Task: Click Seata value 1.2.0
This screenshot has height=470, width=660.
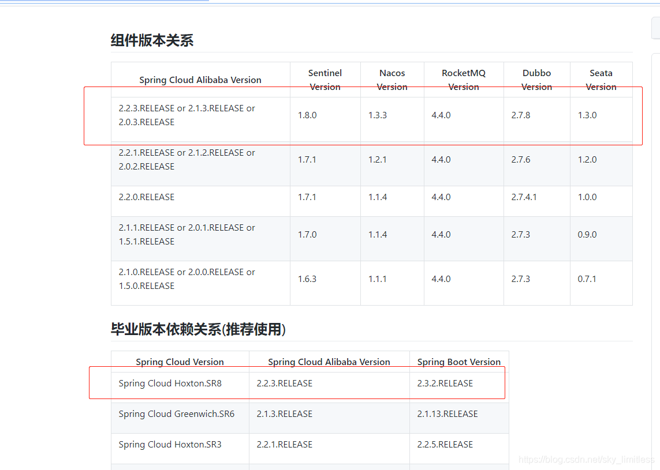Action: tap(587, 160)
